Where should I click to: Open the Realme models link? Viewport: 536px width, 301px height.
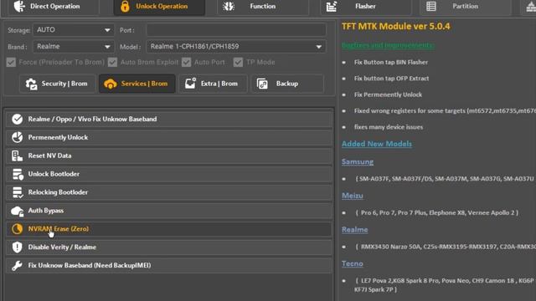355,230
